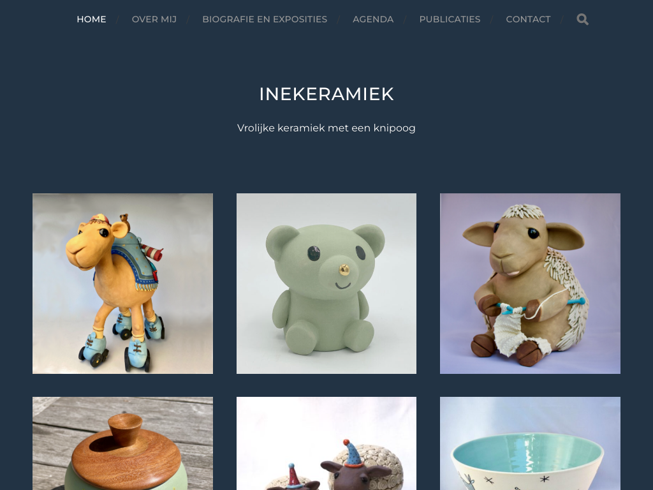The image size is (653, 490).
Task: Go to the HOME menu item
Action: point(92,19)
